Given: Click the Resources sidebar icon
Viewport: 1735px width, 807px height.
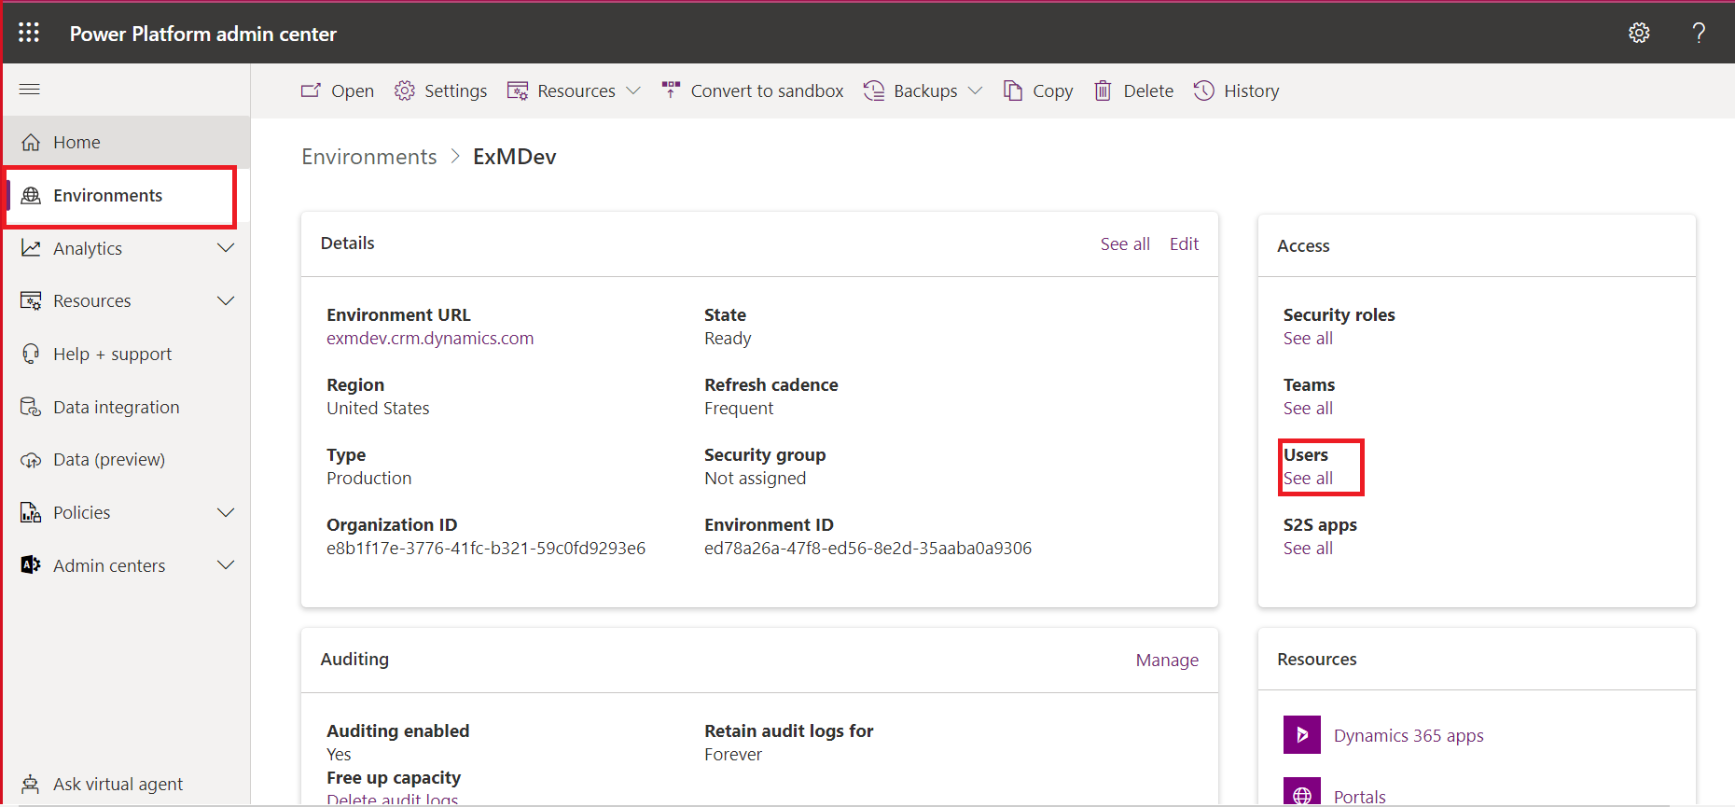Looking at the screenshot, I should 31,301.
